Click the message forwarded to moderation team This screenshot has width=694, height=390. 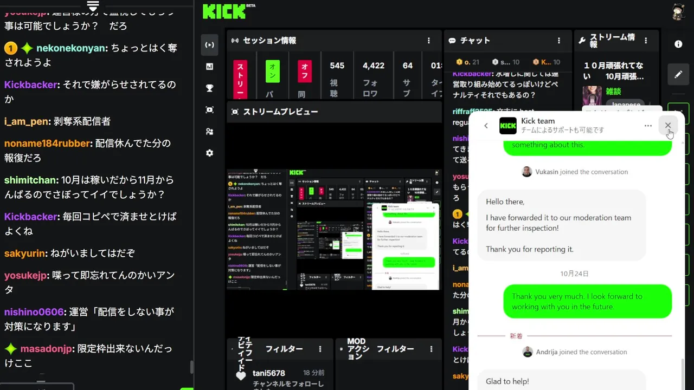tap(562, 225)
